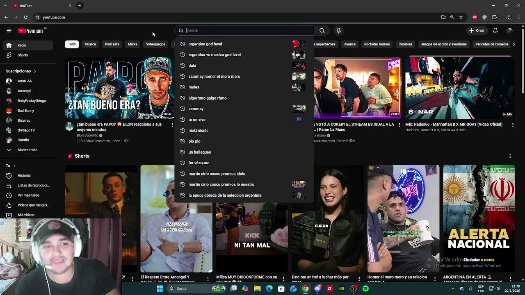This screenshot has width=525, height=295.
Task: Select the Rockstar Games filter chip
Action: click(x=377, y=44)
